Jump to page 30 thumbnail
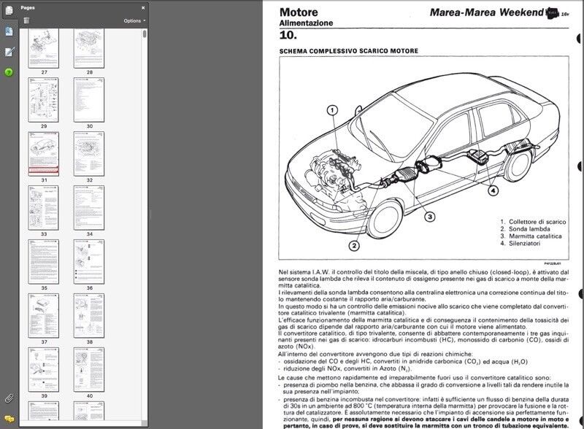Image resolution: width=584 pixels, height=429 pixels. point(89,101)
